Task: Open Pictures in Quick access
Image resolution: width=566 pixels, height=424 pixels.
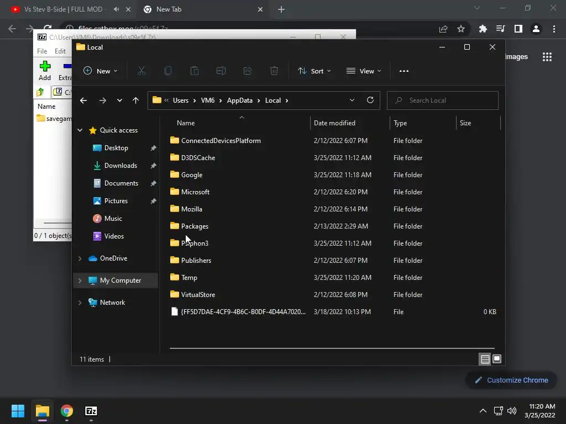Action: (x=116, y=201)
